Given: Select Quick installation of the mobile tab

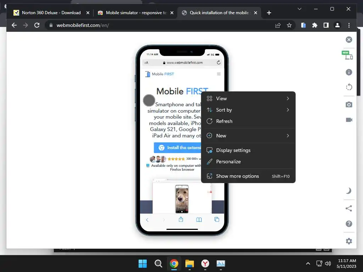Looking at the screenshot, I should click(x=219, y=13).
